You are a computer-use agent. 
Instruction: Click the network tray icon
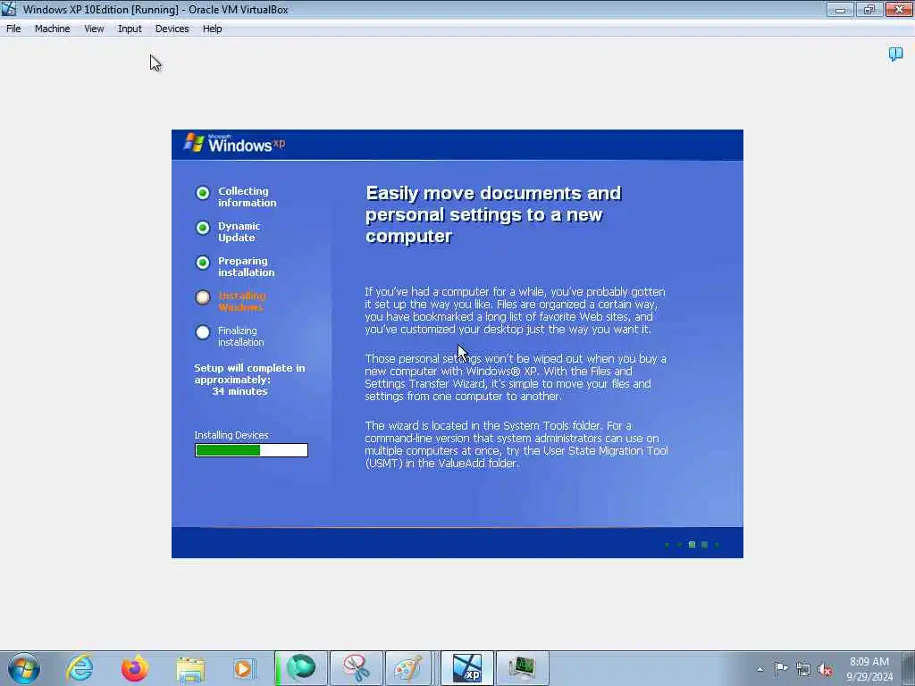coord(803,670)
